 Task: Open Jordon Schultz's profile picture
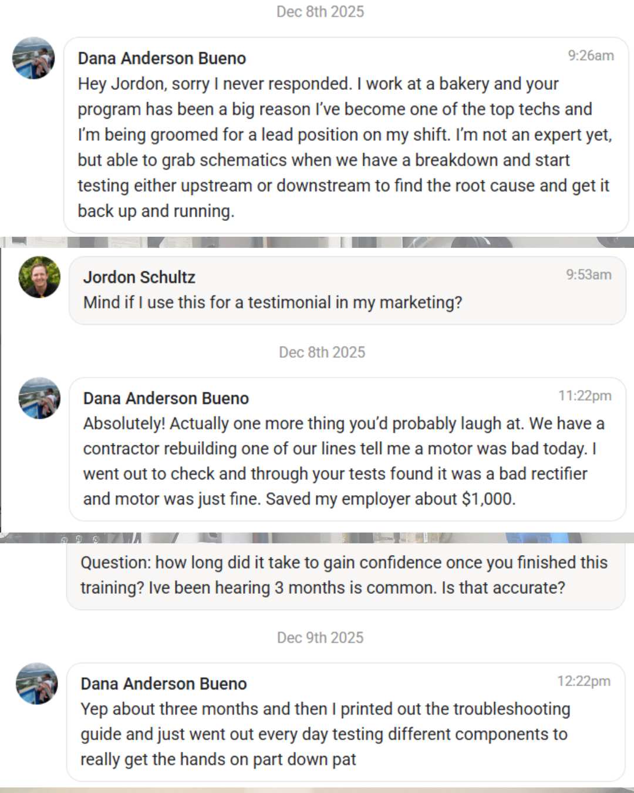[39, 277]
